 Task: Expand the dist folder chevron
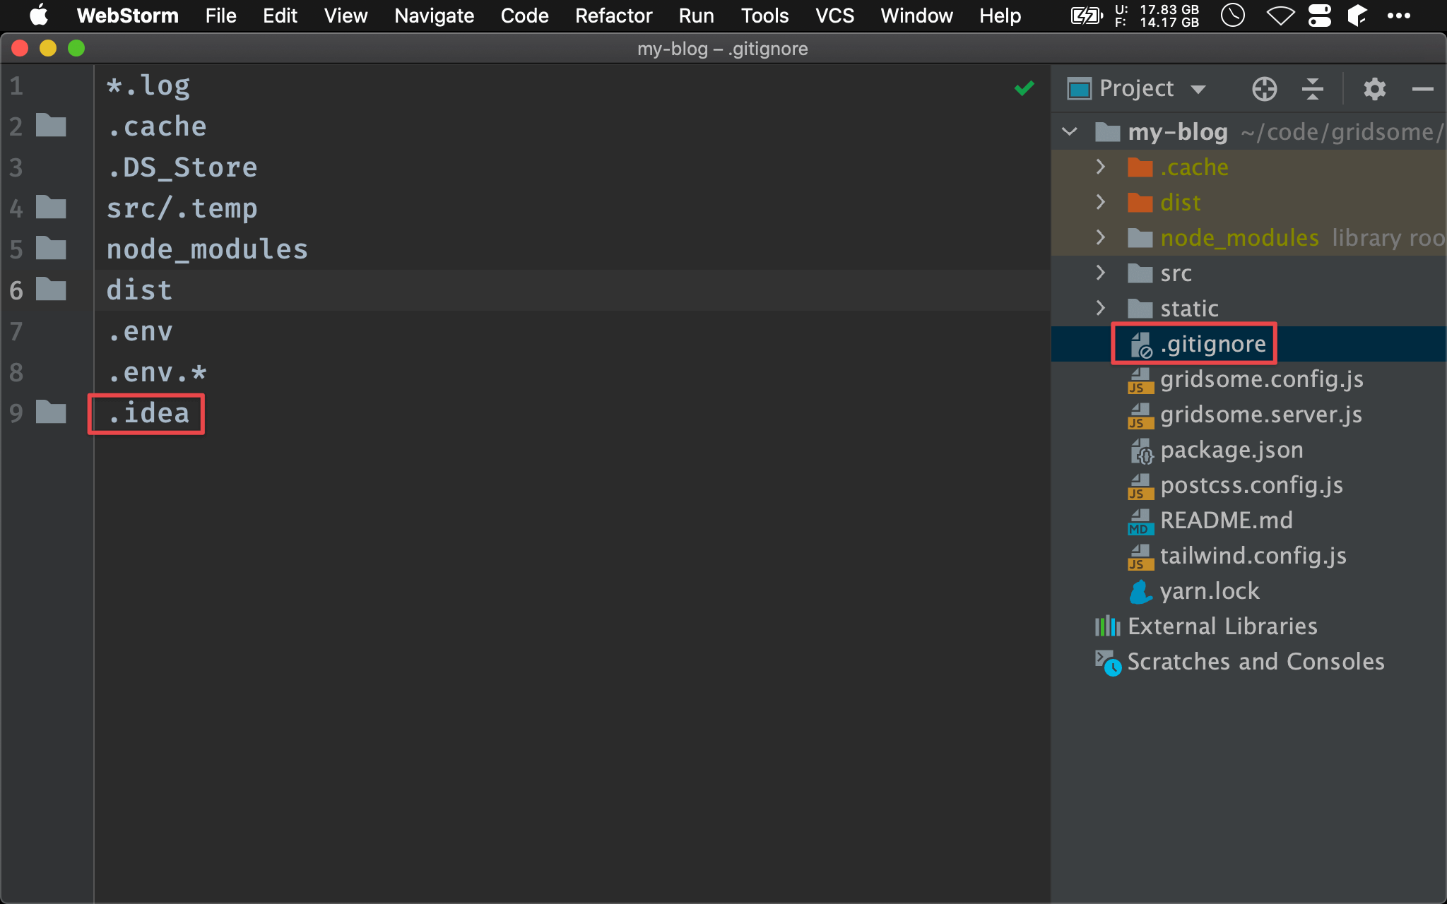[1100, 202]
